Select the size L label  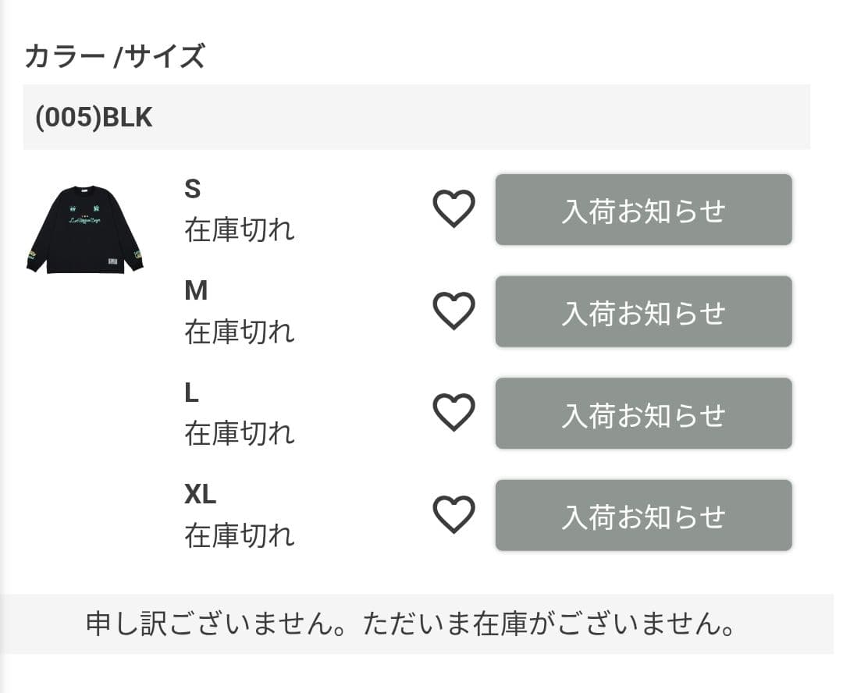(192, 392)
